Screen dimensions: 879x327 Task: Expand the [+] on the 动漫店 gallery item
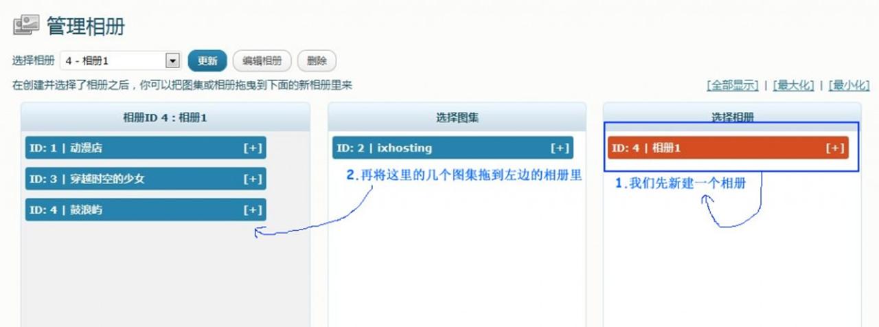tap(253, 148)
